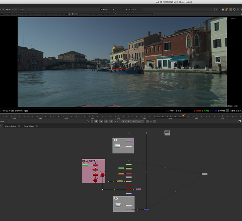Close the Curve Editor tab
This screenshot has width=242, height=221.
[x=19, y=126]
